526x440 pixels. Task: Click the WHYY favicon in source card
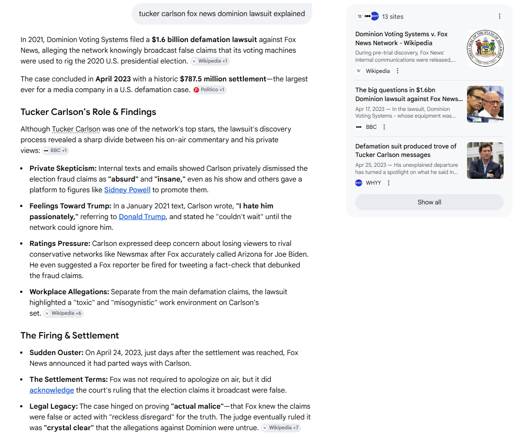click(x=359, y=183)
